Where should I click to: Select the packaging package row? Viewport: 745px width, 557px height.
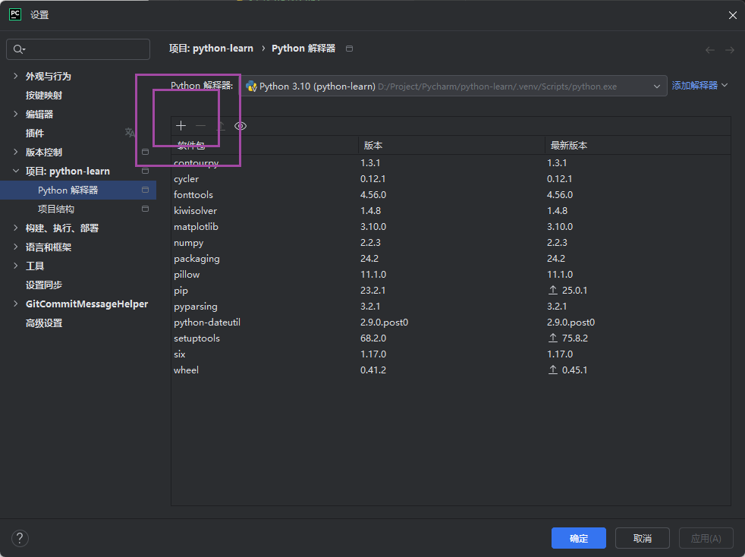pyautogui.click(x=451, y=259)
